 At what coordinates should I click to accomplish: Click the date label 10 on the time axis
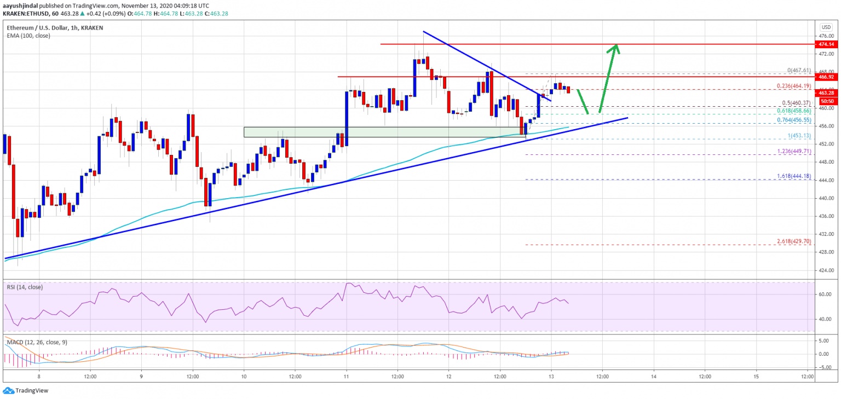[x=244, y=377]
